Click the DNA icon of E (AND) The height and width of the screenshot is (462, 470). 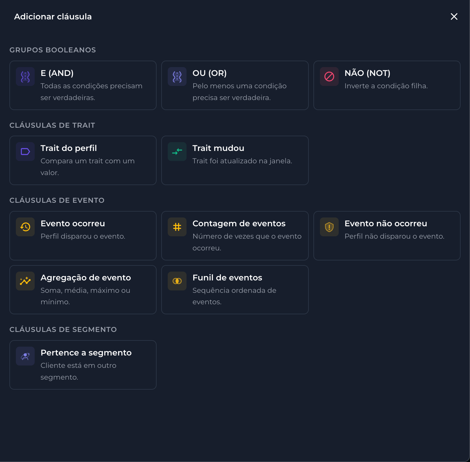click(25, 77)
